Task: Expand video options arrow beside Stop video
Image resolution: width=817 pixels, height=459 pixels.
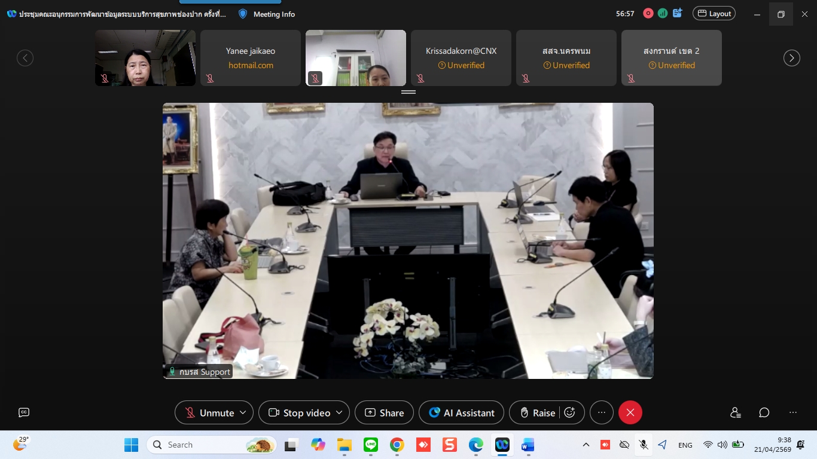Action: click(339, 412)
